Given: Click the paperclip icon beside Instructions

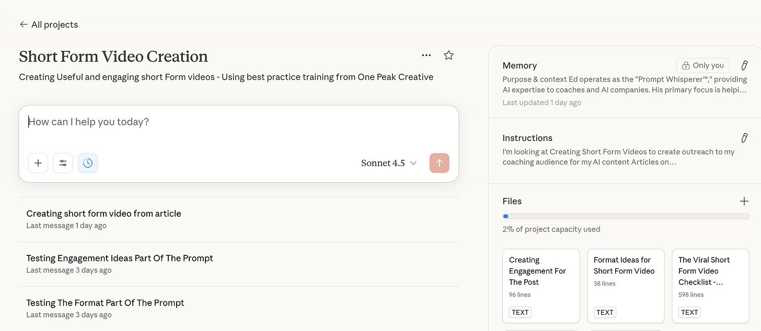Looking at the screenshot, I should pyautogui.click(x=744, y=138).
